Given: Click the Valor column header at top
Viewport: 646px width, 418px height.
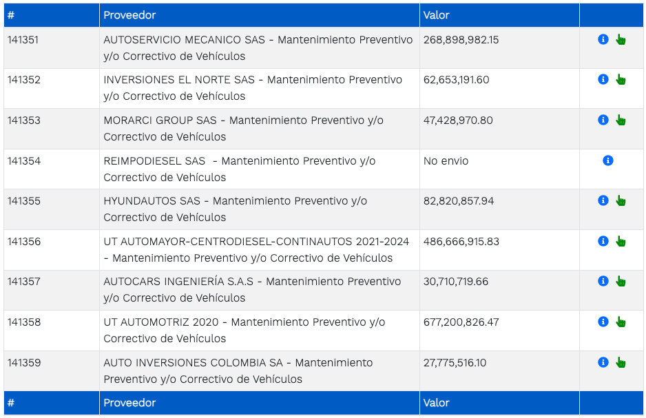Looking at the screenshot, I should point(437,15).
